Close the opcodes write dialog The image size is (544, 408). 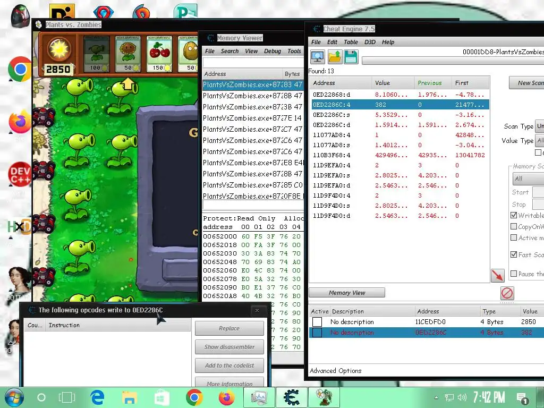click(x=257, y=310)
